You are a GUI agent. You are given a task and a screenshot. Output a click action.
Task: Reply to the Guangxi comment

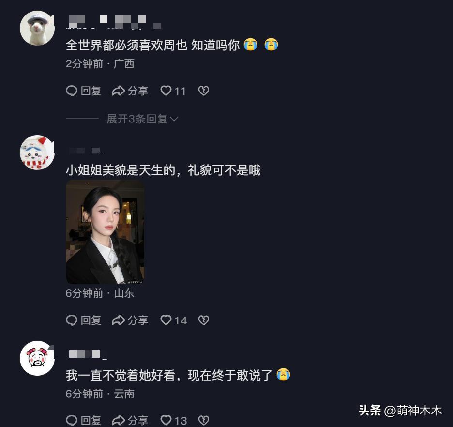point(84,91)
